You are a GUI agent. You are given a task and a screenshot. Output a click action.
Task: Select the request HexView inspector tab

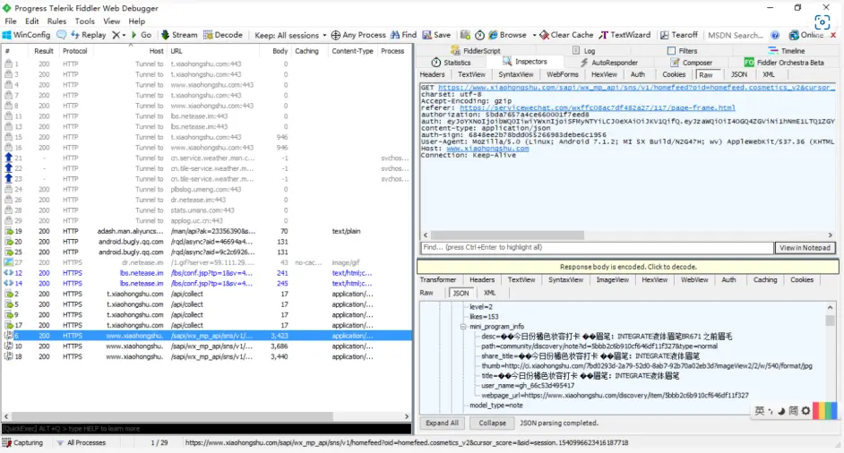pos(605,75)
